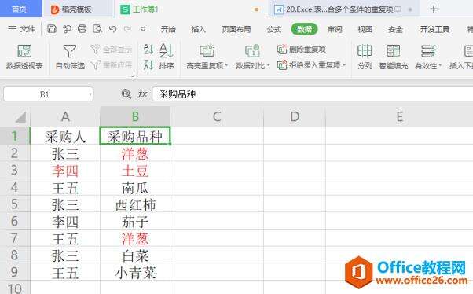The image size is (473, 294).
Task: Switch to the 视图 ribbon tab
Action: 365,29
